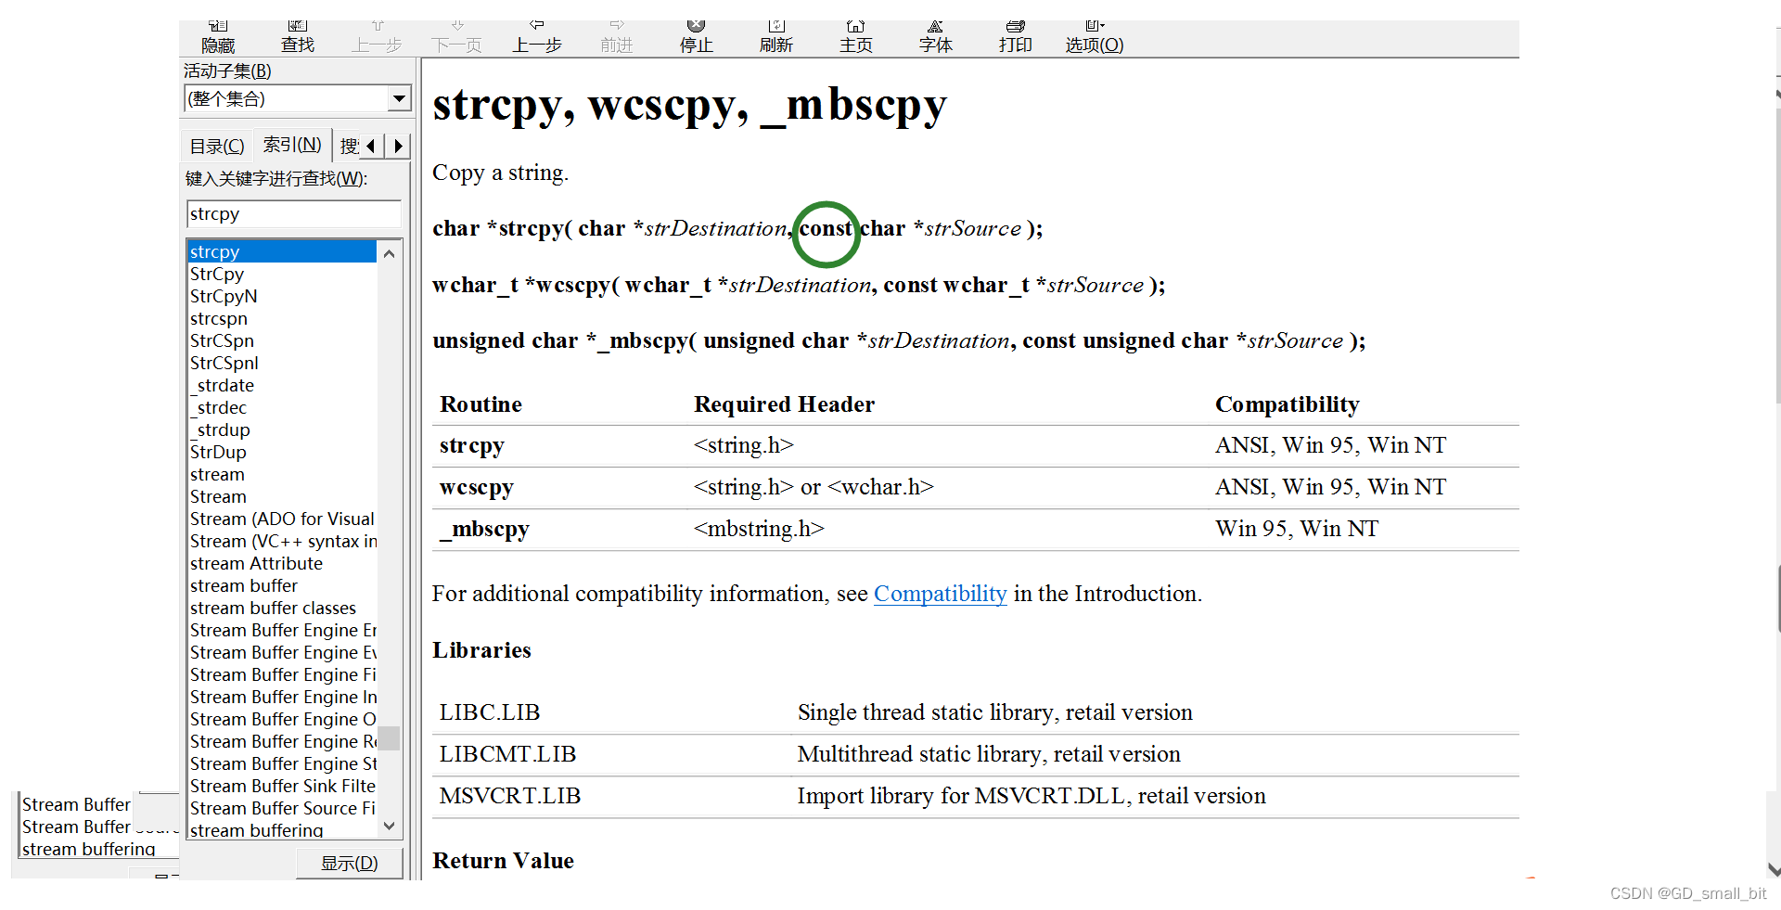Image resolution: width=1781 pixels, height=910 pixels.
Task: Select the StrCpyN index entry
Action: [224, 296]
